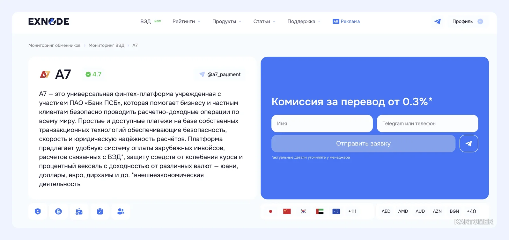Focus the Имя input field
Image resolution: width=509 pixels, height=240 pixels.
click(322, 124)
